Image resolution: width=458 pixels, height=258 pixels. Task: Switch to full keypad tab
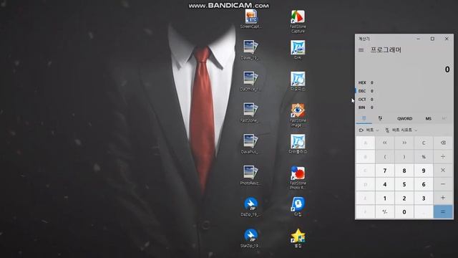[x=364, y=118]
